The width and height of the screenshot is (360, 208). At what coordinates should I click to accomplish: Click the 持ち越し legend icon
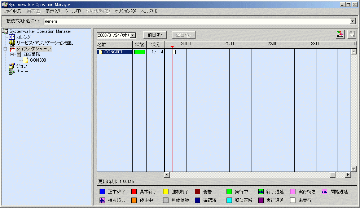(x=102, y=200)
